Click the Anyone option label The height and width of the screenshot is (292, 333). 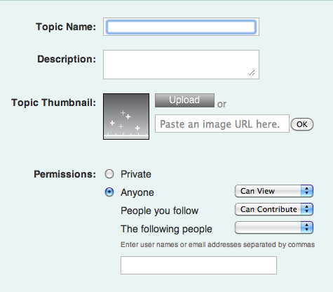pyautogui.click(x=137, y=192)
